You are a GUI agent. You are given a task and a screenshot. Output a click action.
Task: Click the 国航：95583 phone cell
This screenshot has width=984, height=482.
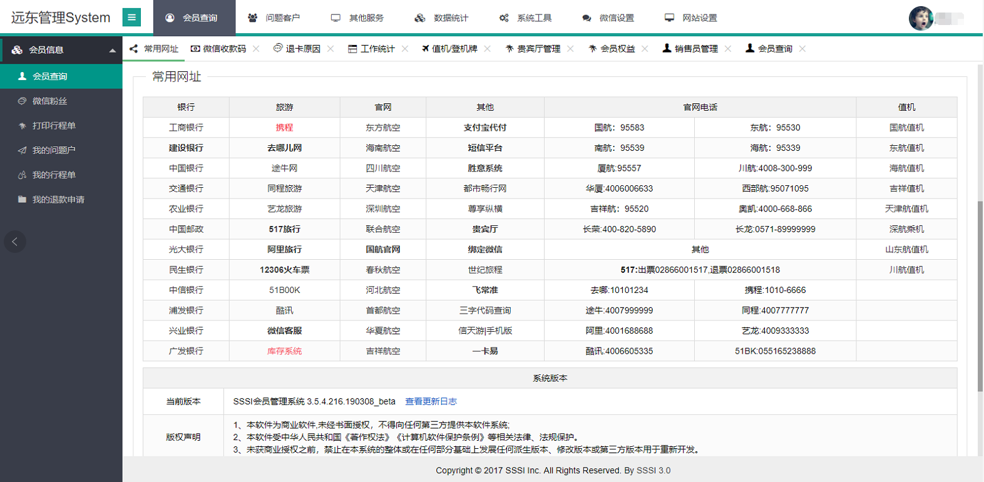point(619,128)
